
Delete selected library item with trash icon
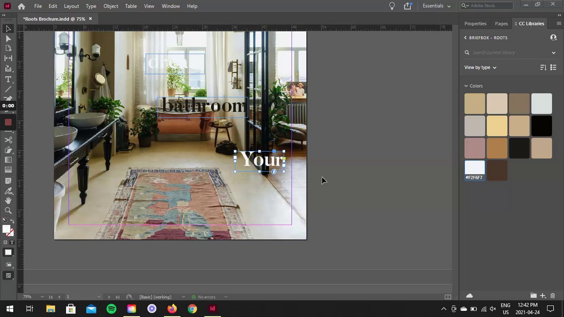click(553, 295)
